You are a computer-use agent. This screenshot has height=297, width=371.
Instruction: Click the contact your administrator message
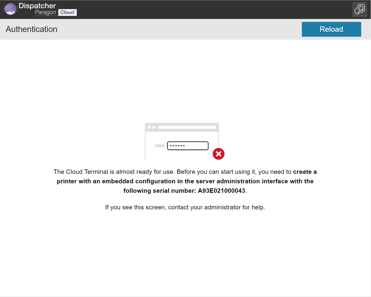[185, 207]
